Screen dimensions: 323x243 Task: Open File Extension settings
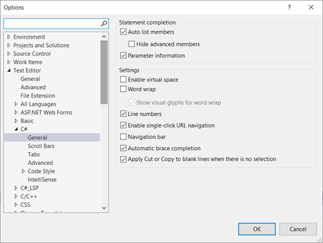click(38, 96)
